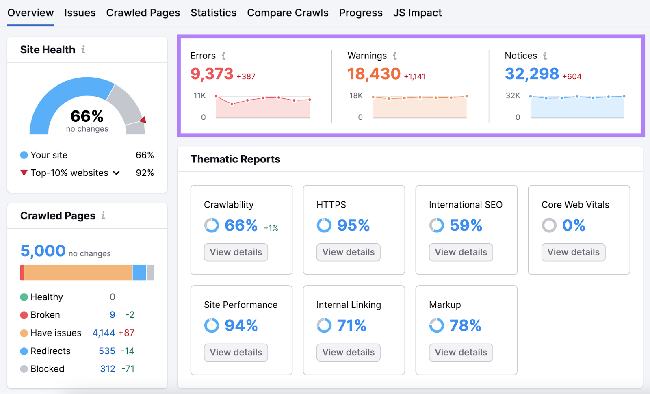Screen dimensions: 650x394
Task: Click the Markup donut chart icon
Action: pyautogui.click(x=437, y=325)
